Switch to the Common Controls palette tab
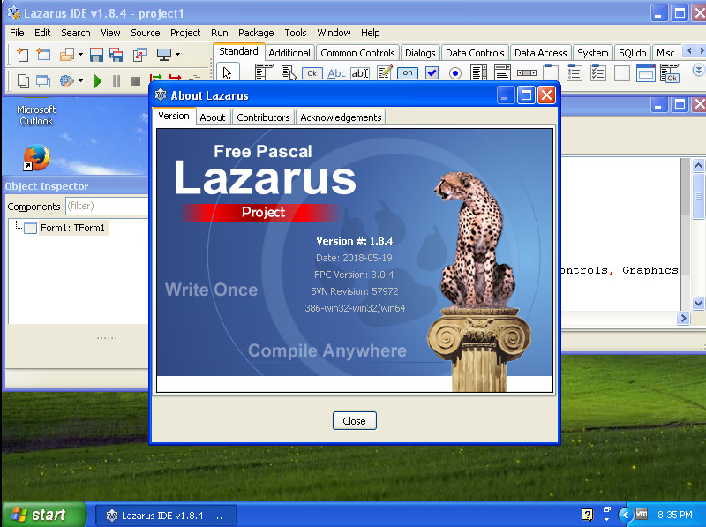The image size is (706, 527). point(357,53)
